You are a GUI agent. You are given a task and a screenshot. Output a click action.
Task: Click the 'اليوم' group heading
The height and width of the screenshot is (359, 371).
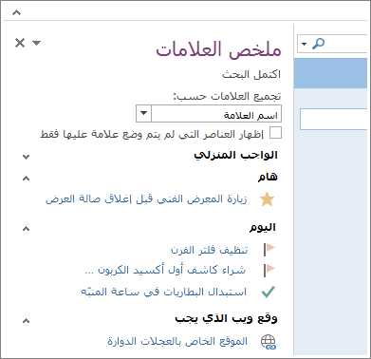263,227
